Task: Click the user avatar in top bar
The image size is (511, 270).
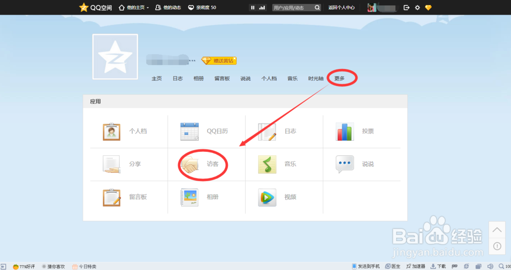Action: tap(372, 8)
